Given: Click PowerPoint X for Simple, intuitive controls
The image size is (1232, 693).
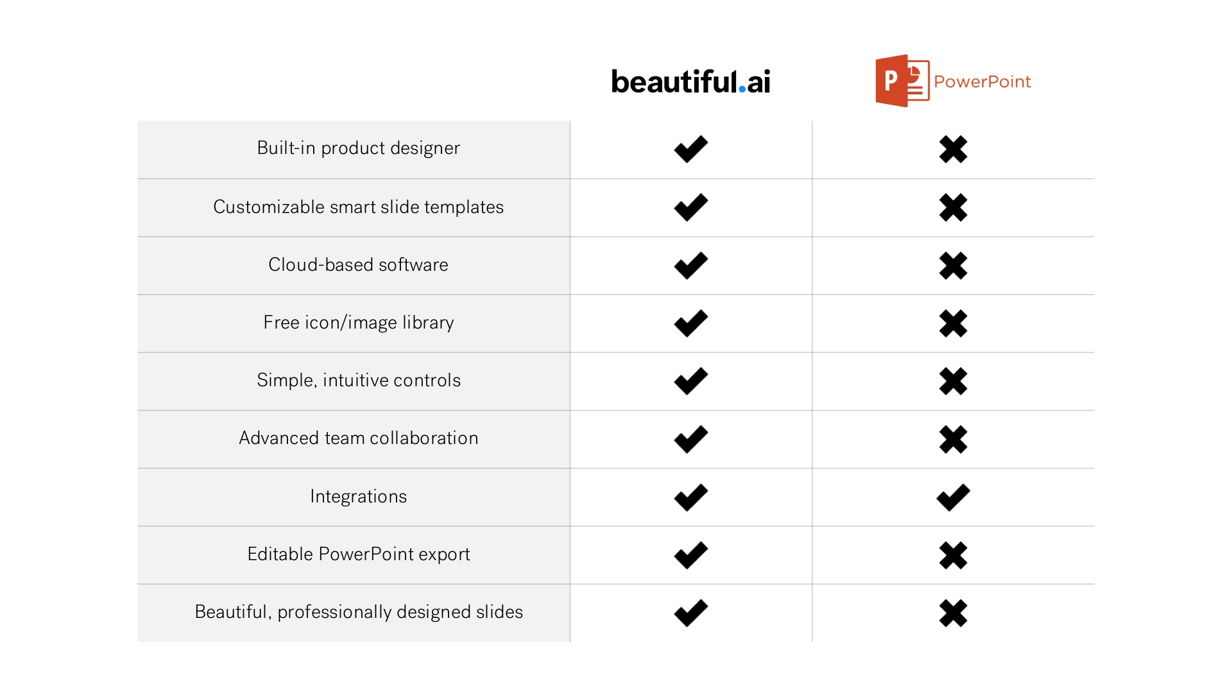Looking at the screenshot, I should pos(953,381).
